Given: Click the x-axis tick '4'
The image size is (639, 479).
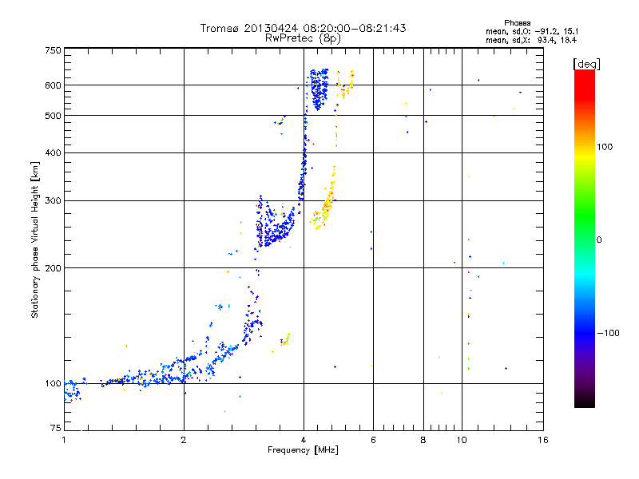Looking at the screenshot, I should (304, 440).
